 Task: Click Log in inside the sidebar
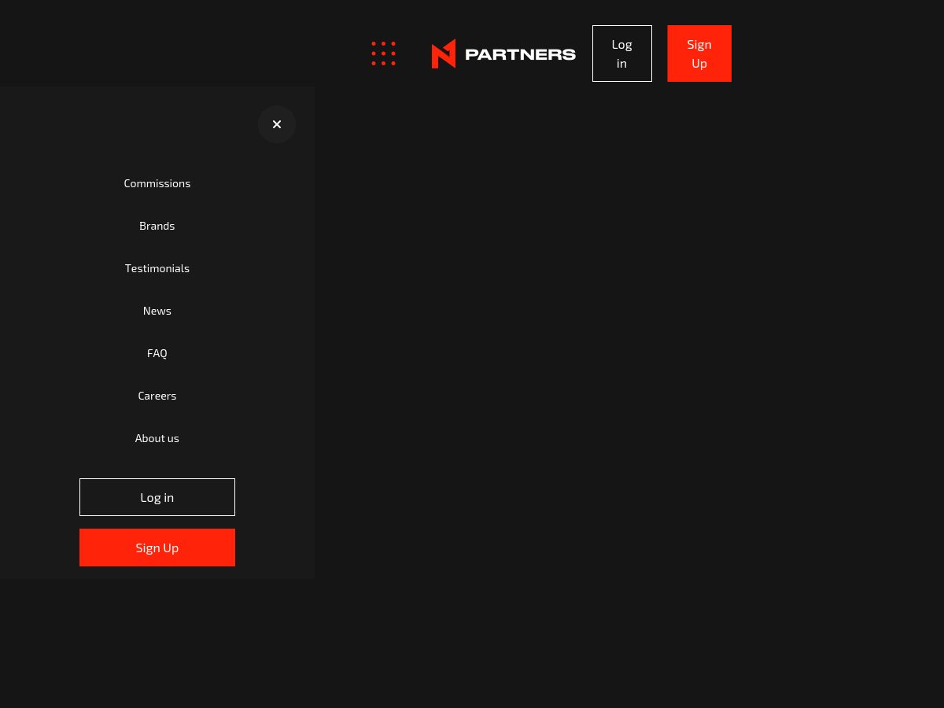point(157,497)
